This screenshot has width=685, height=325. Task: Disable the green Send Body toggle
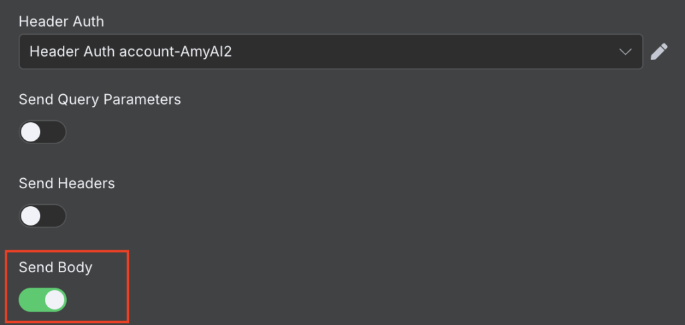point(42,300)
